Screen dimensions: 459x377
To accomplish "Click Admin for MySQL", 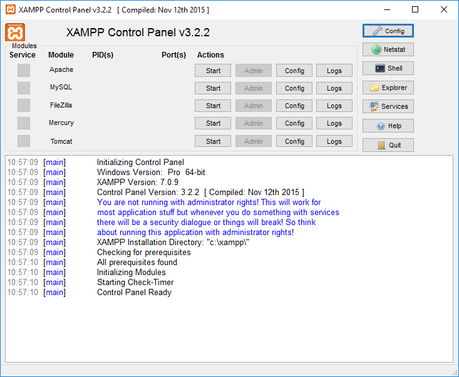I will (x=254, y=88).
